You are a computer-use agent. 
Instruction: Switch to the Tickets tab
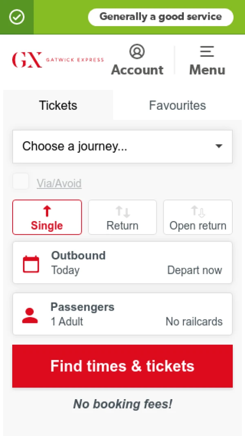58,105
